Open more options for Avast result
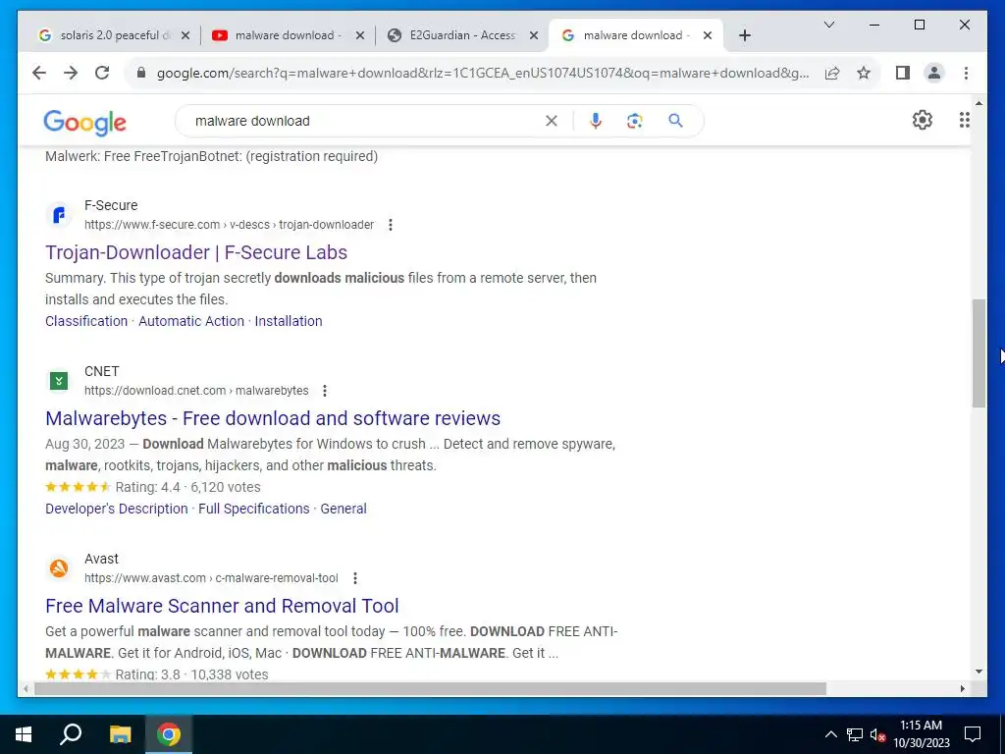 (x=355, y=578)
